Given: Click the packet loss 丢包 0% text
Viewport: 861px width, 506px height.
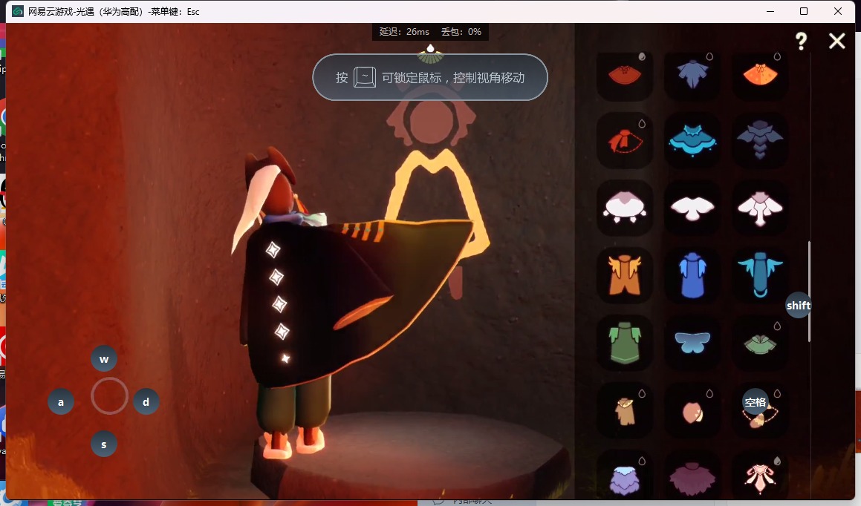Looking at the screenshot, I should pos(461,32).
